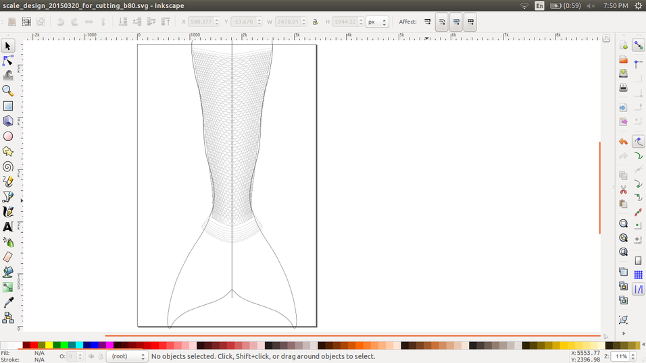The width and height of the screenshot is (646, 363).
Task: Choose the Zoom magnifier tool
Action: pos(8,90)
